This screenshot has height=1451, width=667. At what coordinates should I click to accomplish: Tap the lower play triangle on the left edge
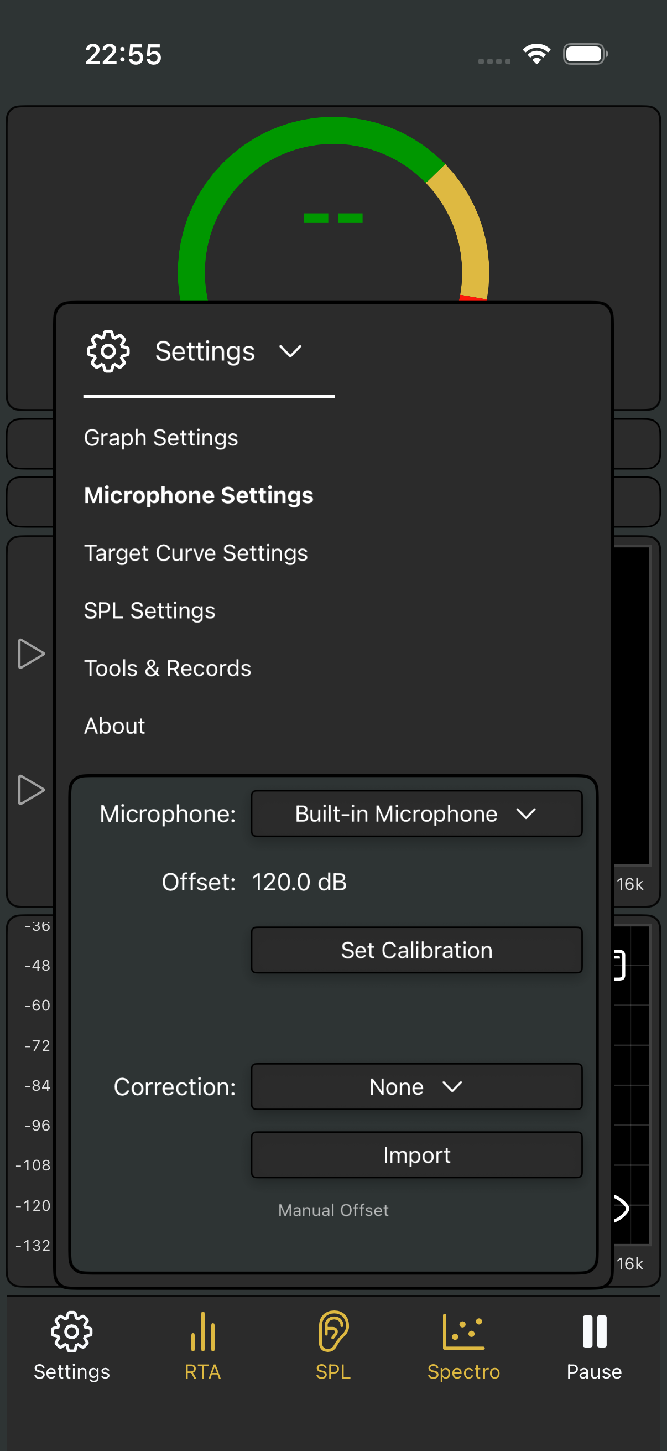click(x=32, y=790)
